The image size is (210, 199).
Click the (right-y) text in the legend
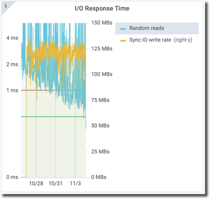point(183,40)
